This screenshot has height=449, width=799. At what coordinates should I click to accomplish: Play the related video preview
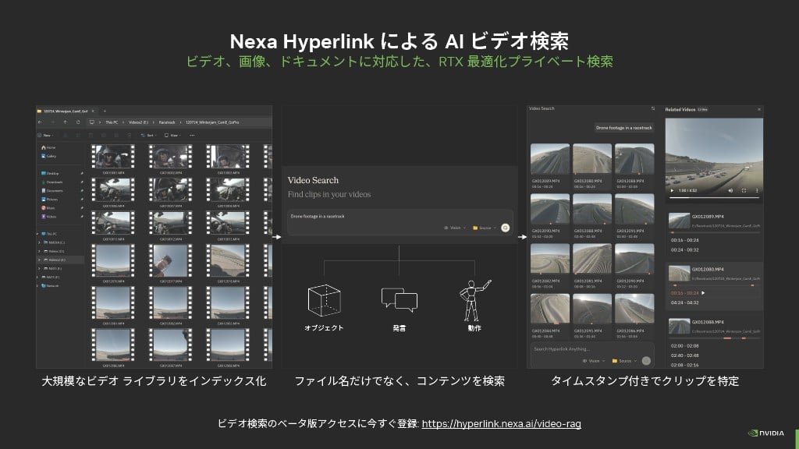[671, 190]
